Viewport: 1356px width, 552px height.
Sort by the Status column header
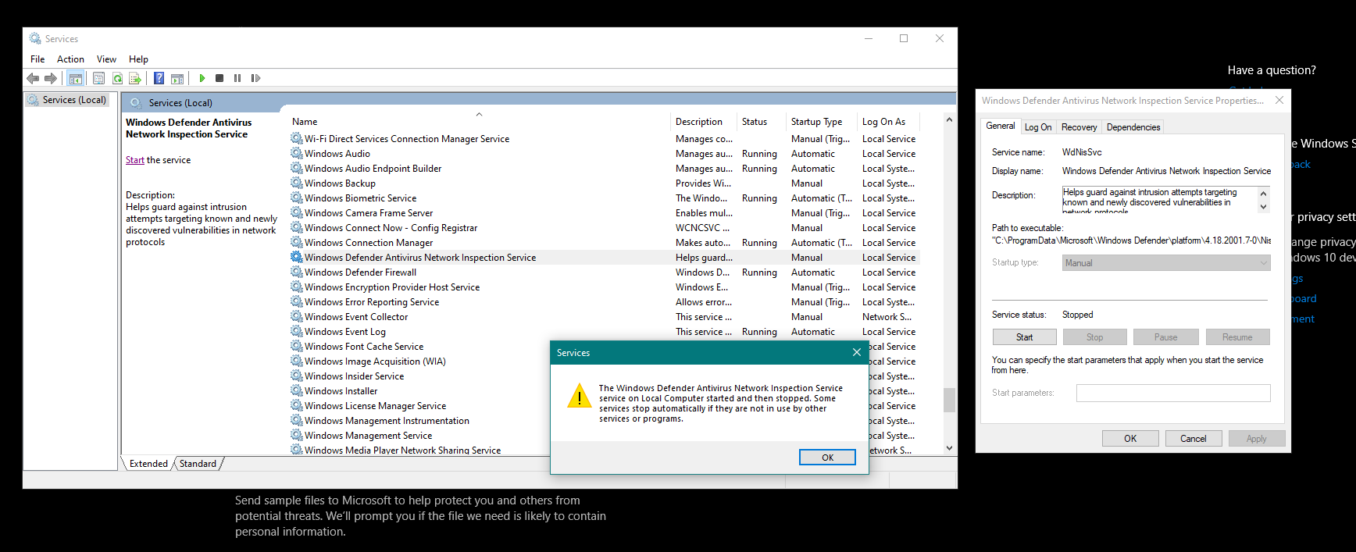click(762, 122)
